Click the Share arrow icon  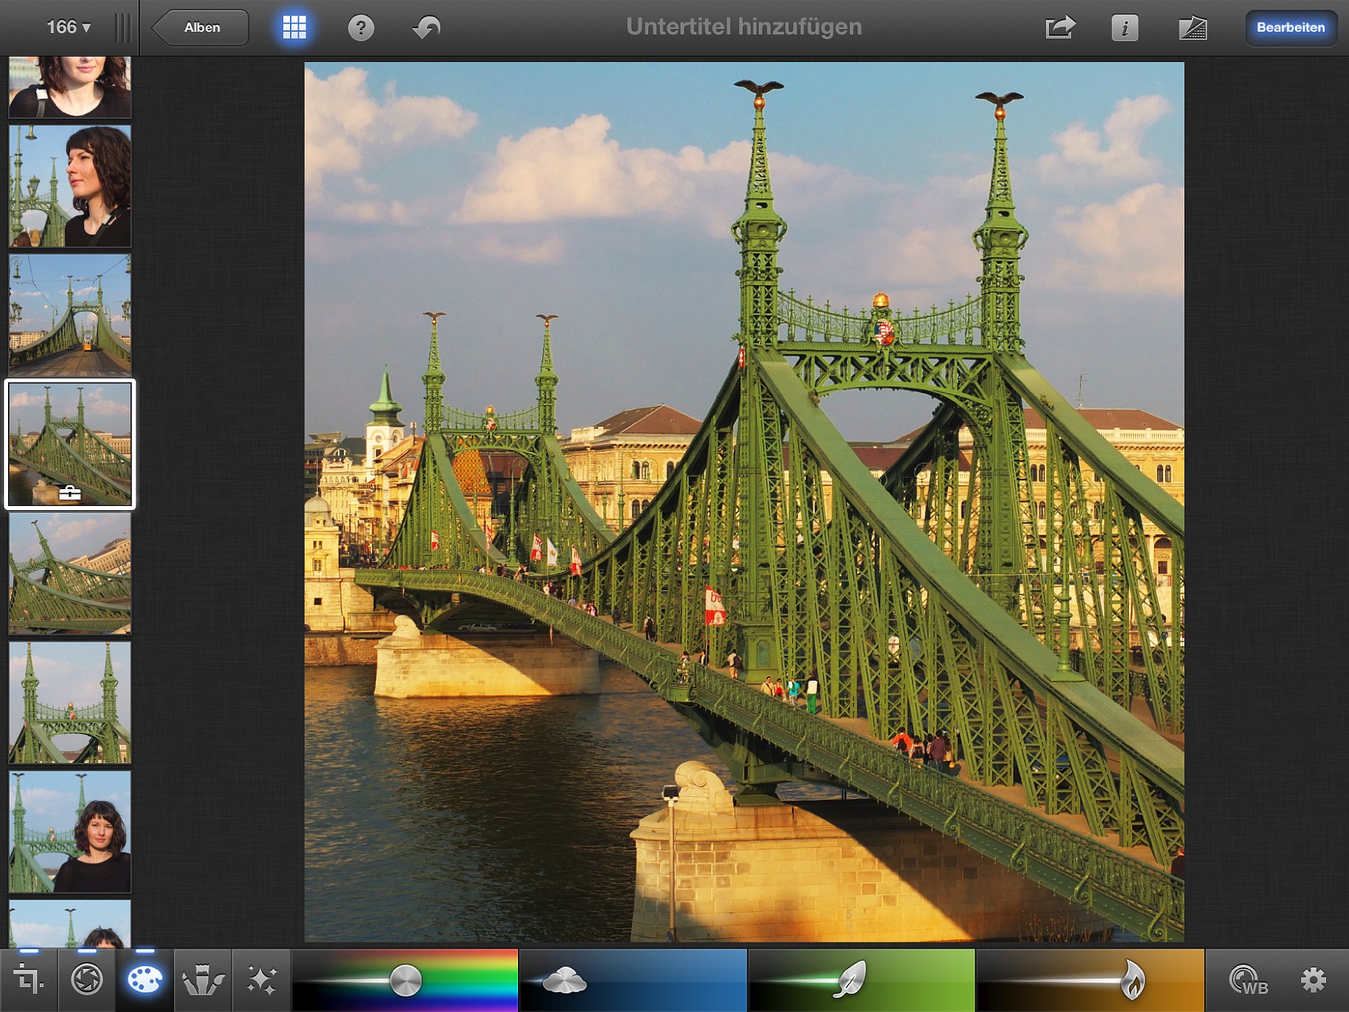pyautogui.click(x=1060, y=28)
